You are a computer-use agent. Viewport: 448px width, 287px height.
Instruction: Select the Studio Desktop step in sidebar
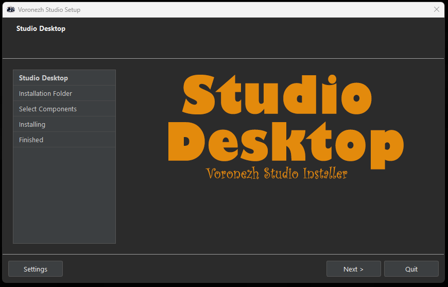pyautogui.click(x=64, y=78)
